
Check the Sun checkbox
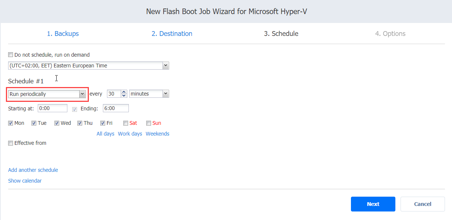coord(149,123)
